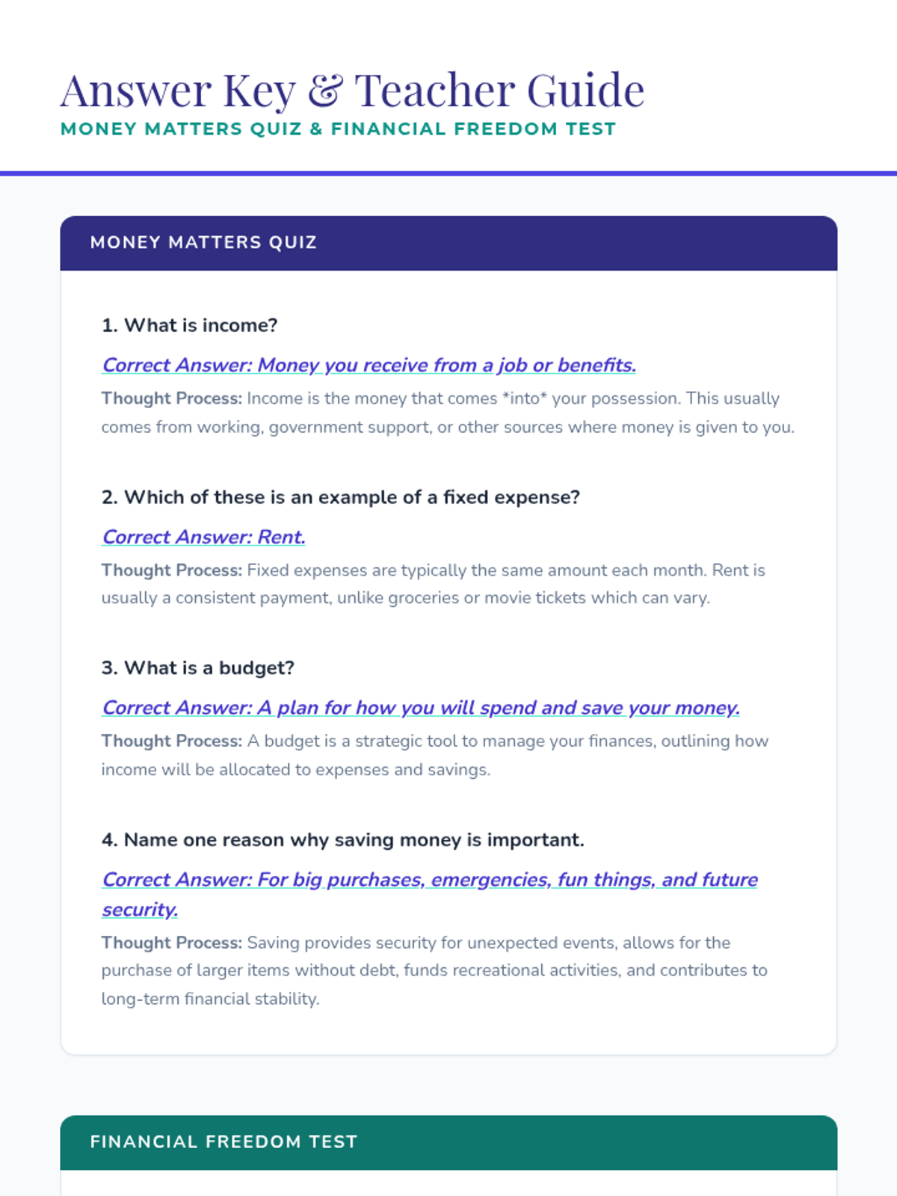The height and width of the screenshot is (1196, 897).
Task: Click the bold "Thought Process:" label under question 1
Action: [x=171, y=398]
